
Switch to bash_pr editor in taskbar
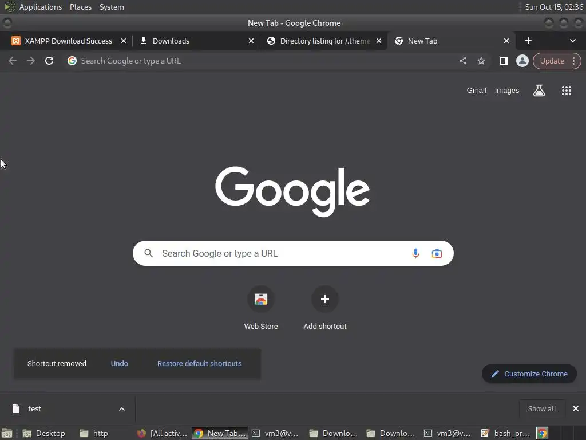[506, 433]
